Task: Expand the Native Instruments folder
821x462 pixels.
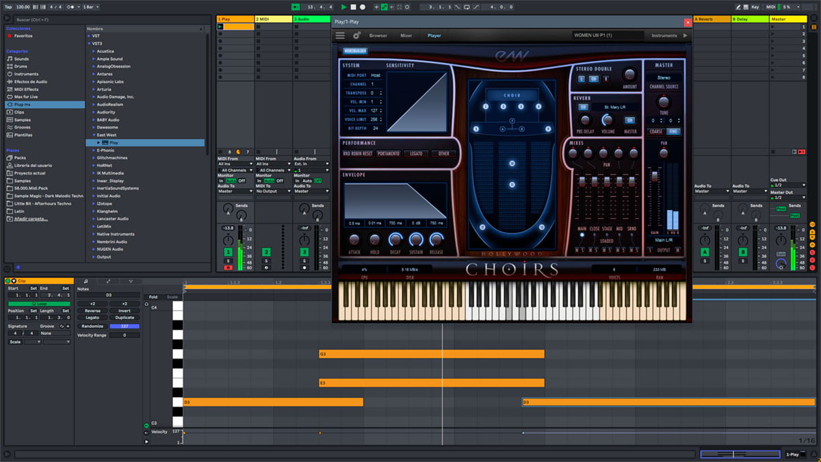Action: [94, 234]
